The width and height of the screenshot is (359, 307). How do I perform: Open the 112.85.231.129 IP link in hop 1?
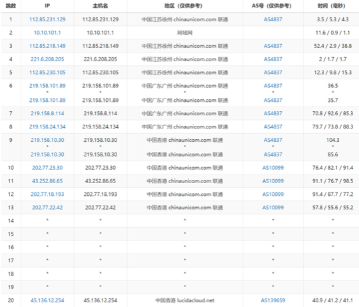pyautogui.click(x=47, y=19)
